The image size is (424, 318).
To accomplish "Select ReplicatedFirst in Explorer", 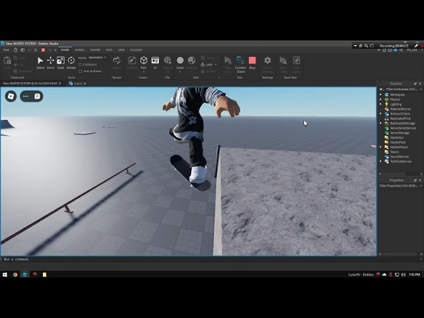I will [400, 119].
